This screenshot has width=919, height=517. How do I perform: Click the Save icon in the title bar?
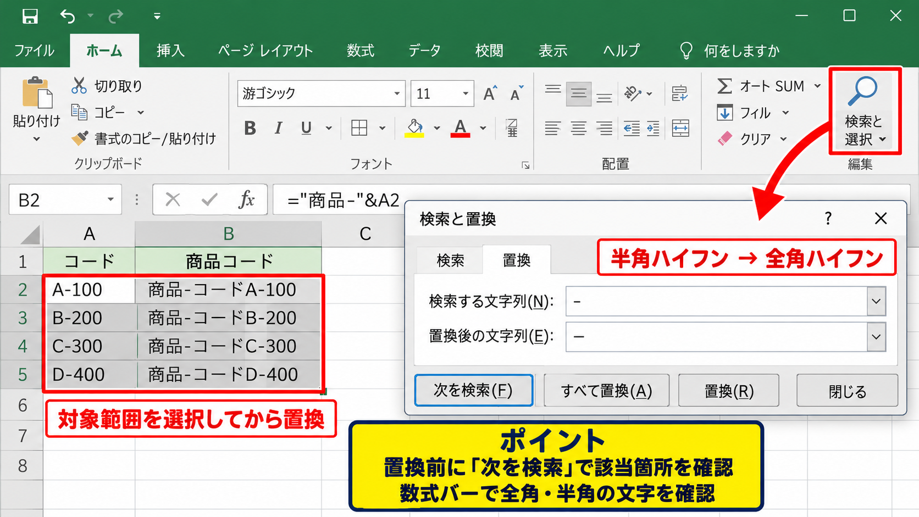(x=30, y=16)
